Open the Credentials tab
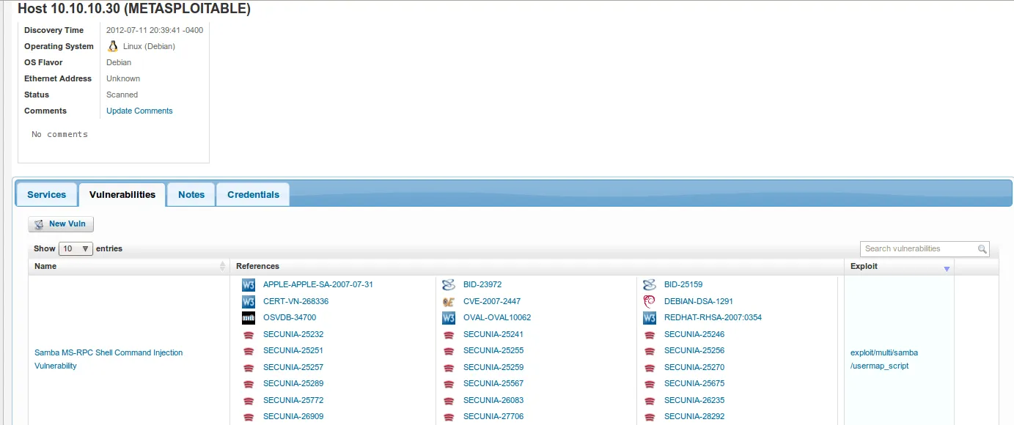Image resolution: width=1014 pixels, height=425 pixels. [253, 195]
